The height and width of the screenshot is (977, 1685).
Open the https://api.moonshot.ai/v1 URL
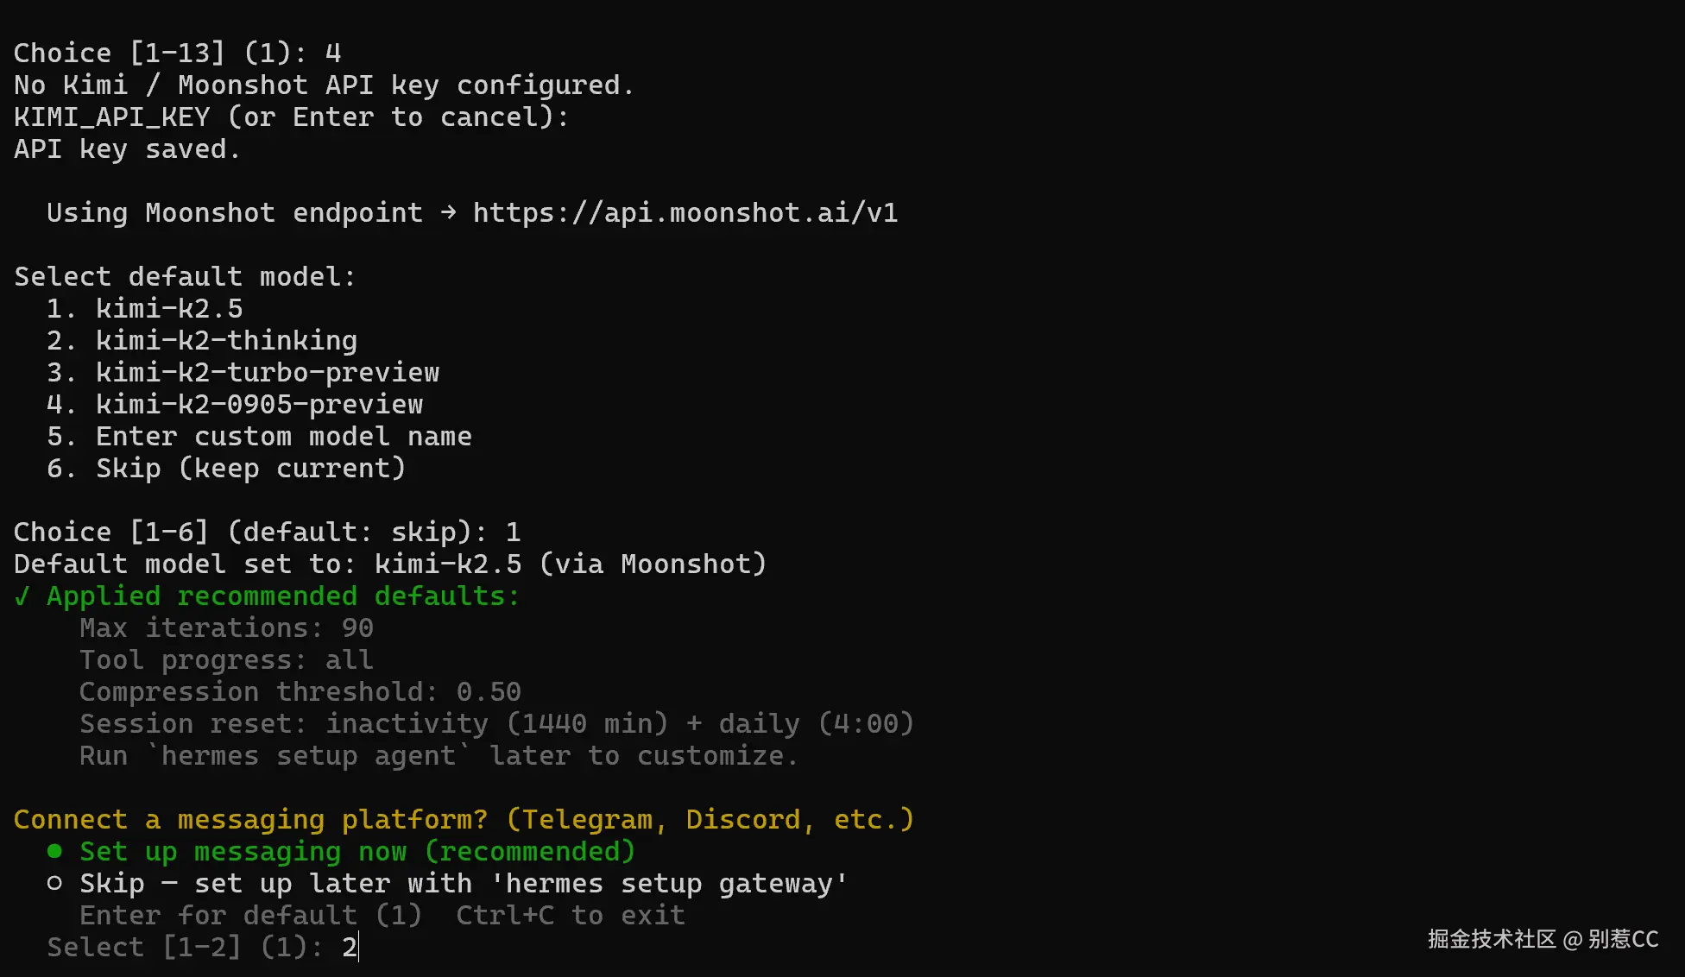(685, 213)
